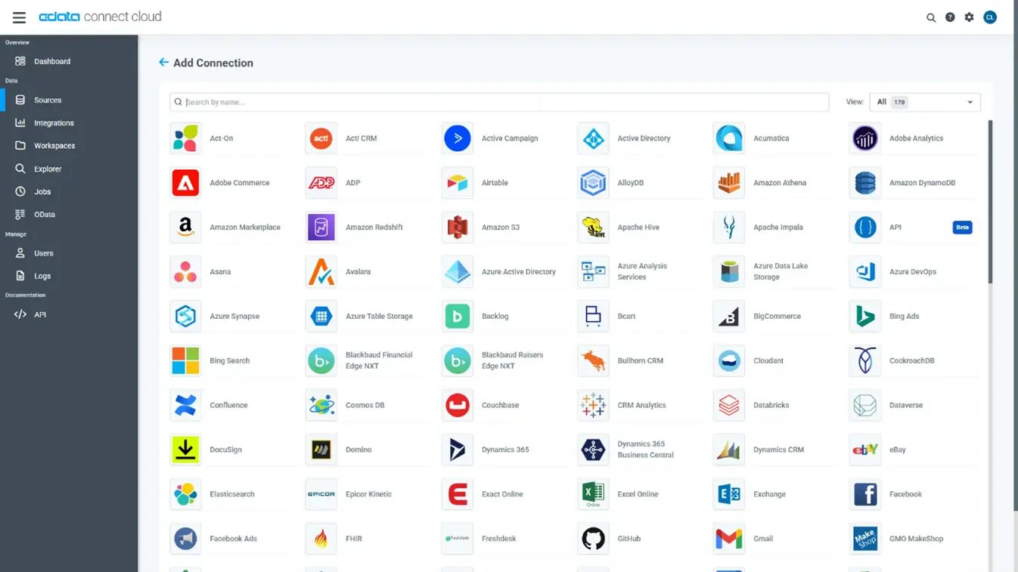Click the settings gear in the top bar
The image size is (1018, 572).
969,17
